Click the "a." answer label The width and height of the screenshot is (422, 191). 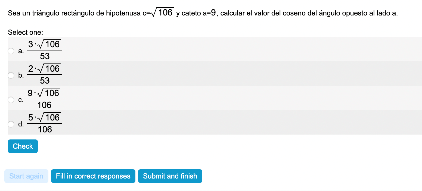click(x=21, y=51)
